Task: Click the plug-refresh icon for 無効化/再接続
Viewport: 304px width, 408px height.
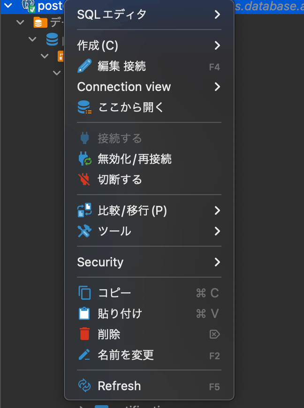Action: (x=84, y=159)
